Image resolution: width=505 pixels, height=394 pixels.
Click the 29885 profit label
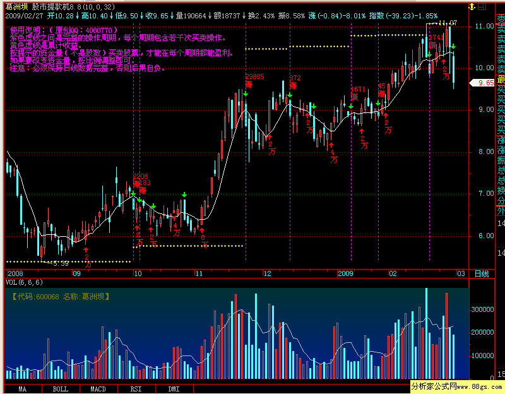(254, 76)
